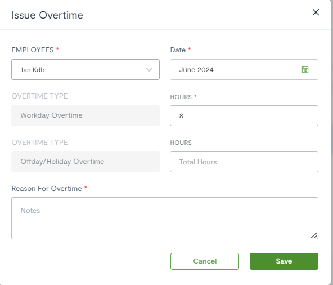The width and height of the screenshot is (333, 285).
Task: Open the Ian Kdb employee dropdown
Action: tap(85, 69)
